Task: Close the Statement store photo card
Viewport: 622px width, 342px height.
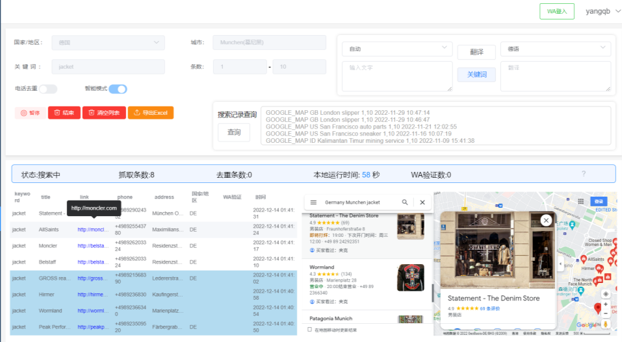Action: coord(546,221)
